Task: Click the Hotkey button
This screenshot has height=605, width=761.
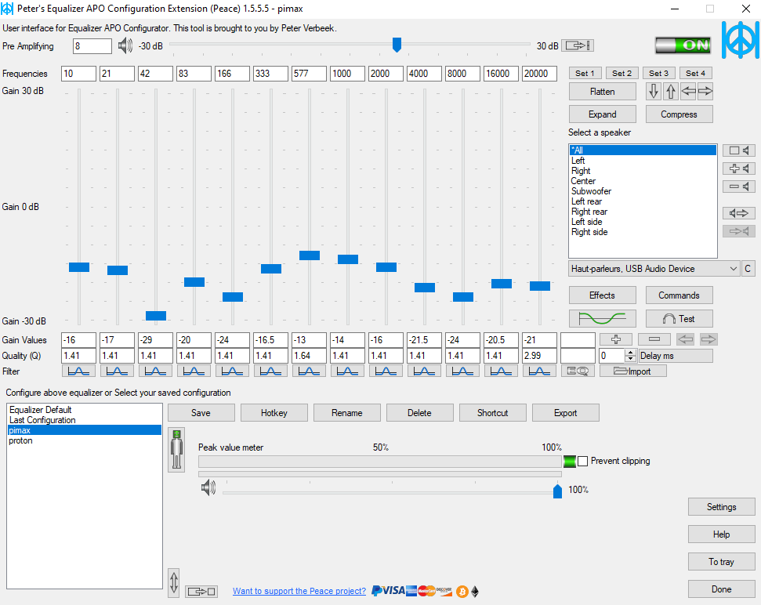Action: [274, 413]
